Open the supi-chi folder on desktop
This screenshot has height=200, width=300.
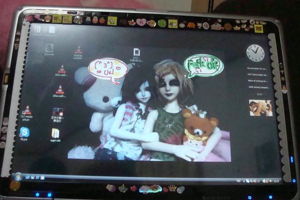pyautogui.click(x=56, y=135)
